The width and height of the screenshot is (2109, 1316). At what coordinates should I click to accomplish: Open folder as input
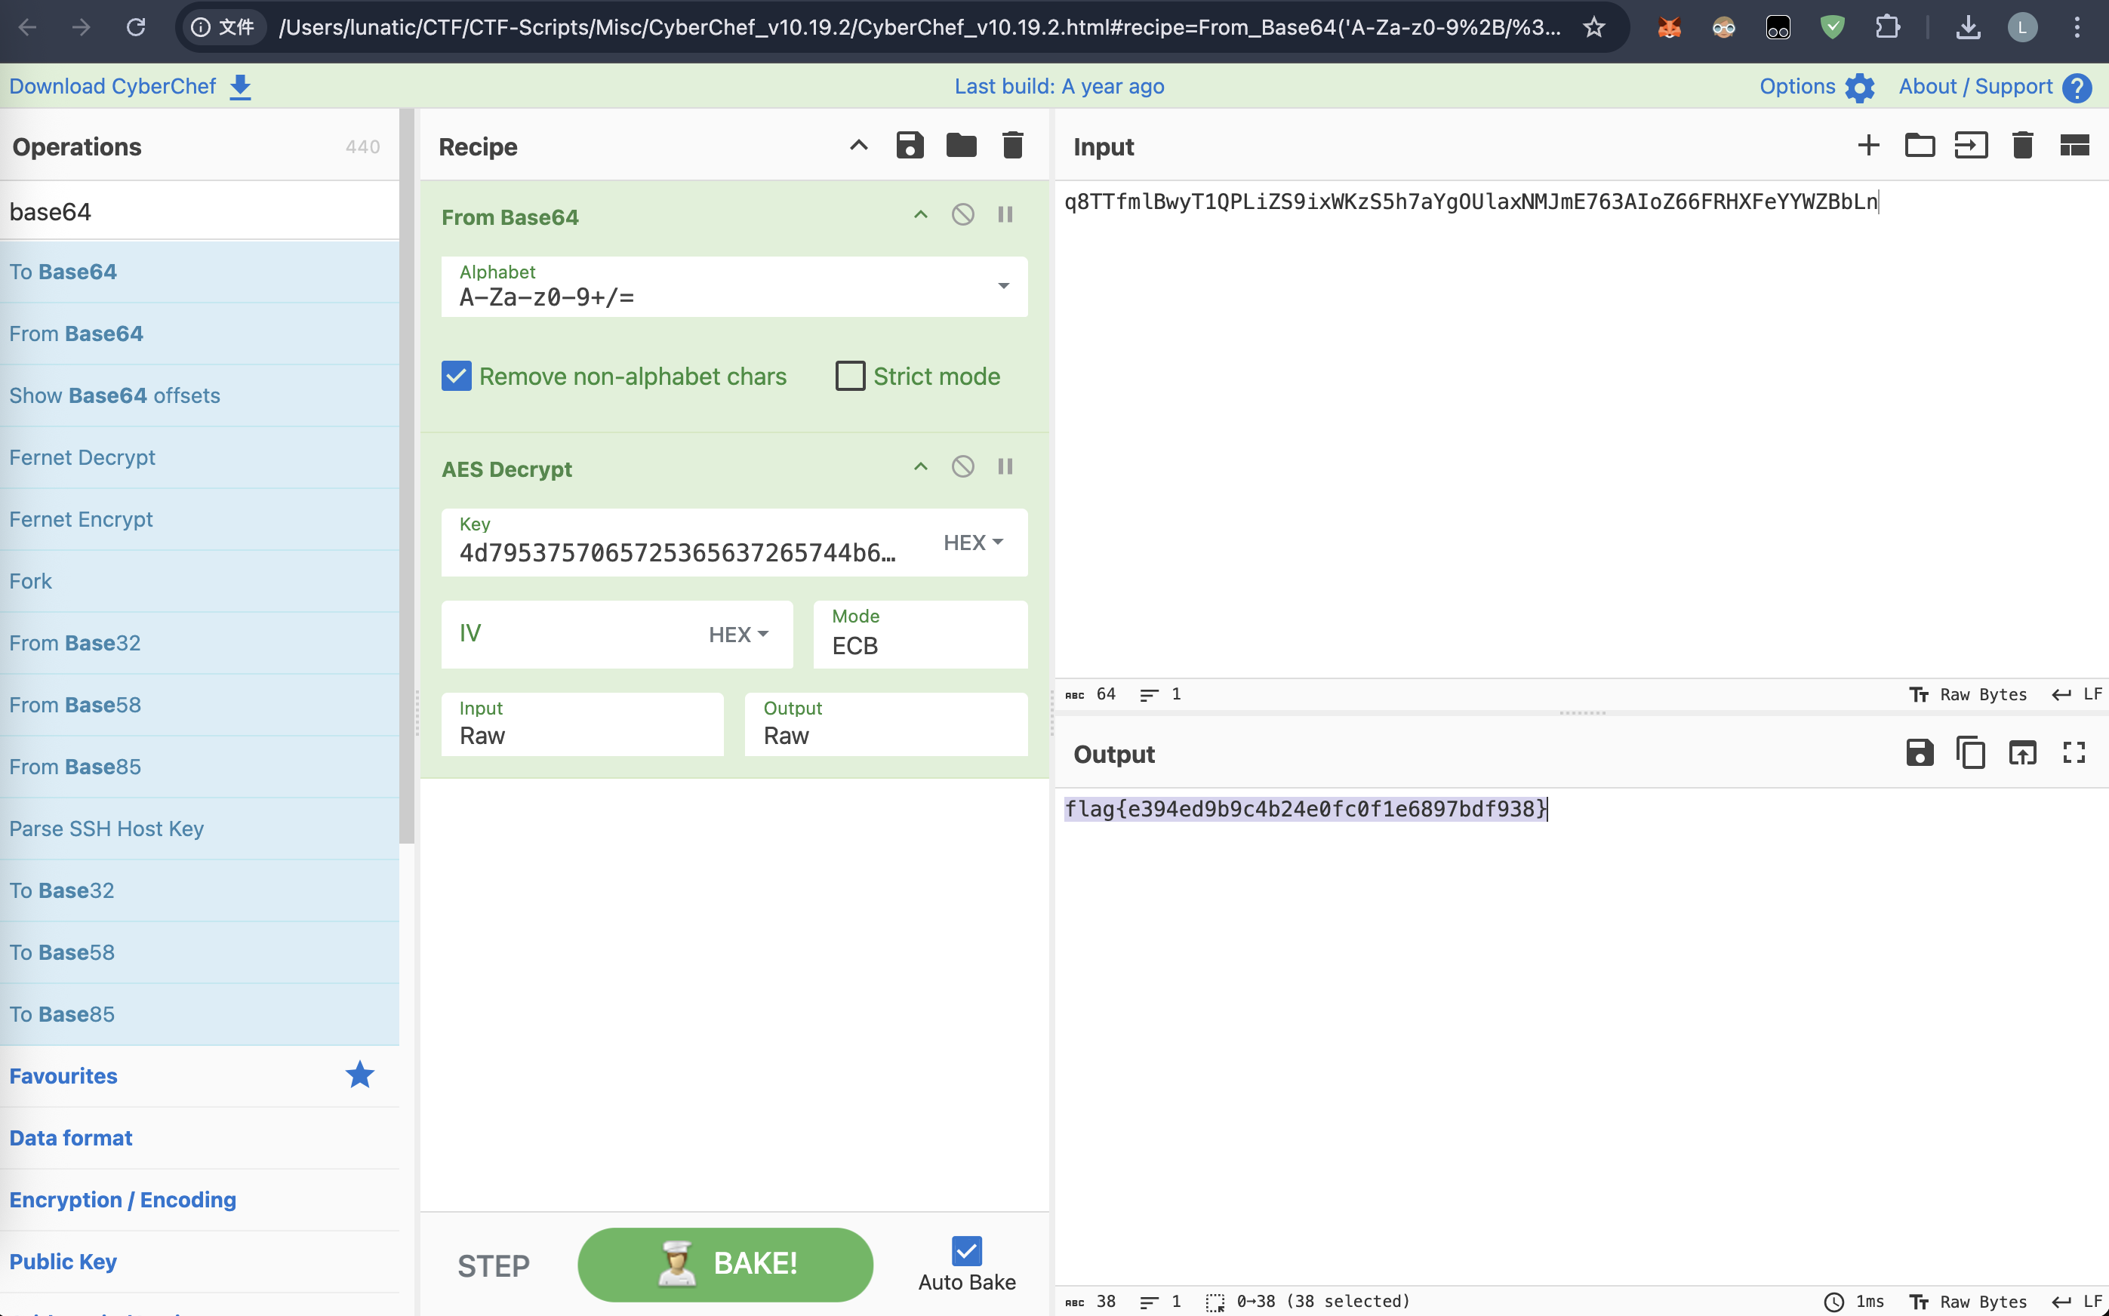pos(1920,146)
